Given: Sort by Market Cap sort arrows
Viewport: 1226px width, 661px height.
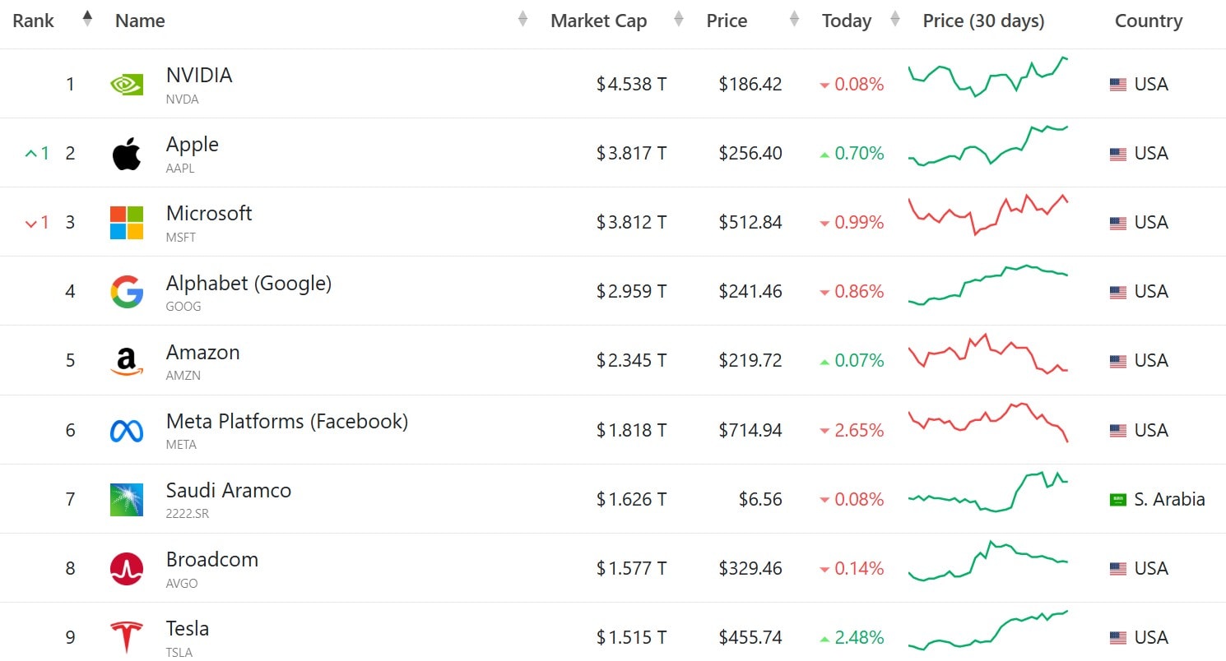Looking at the screenshot, I should click(x=679, y=19).
